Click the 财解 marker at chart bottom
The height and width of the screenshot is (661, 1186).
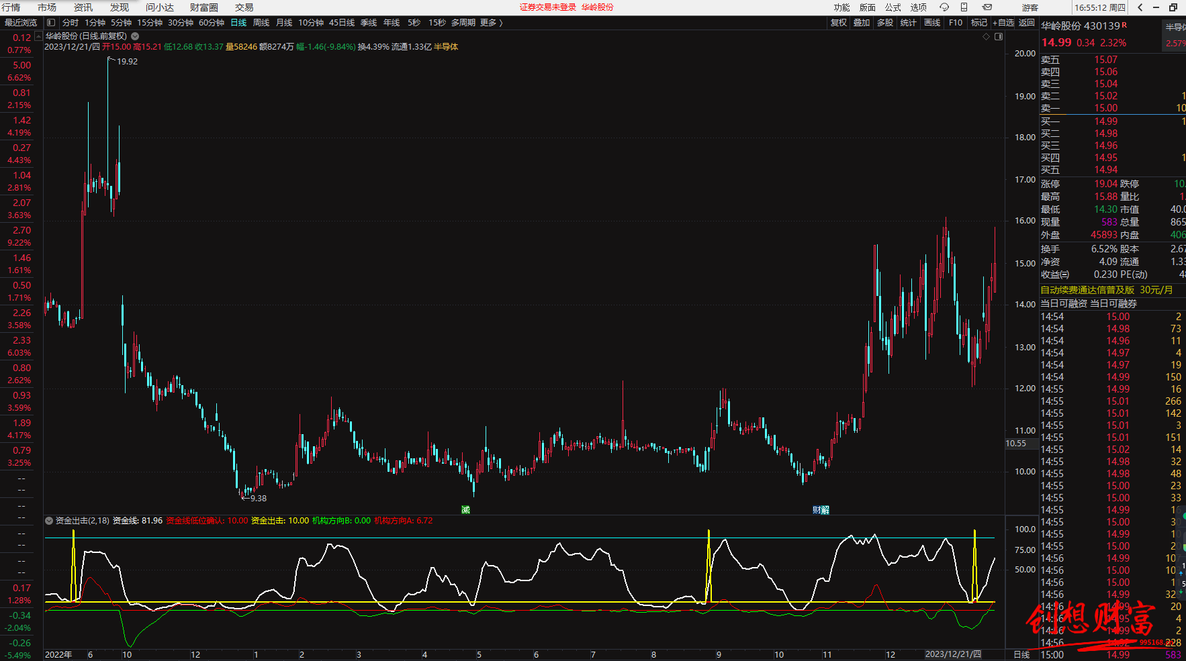coord(821,510)
